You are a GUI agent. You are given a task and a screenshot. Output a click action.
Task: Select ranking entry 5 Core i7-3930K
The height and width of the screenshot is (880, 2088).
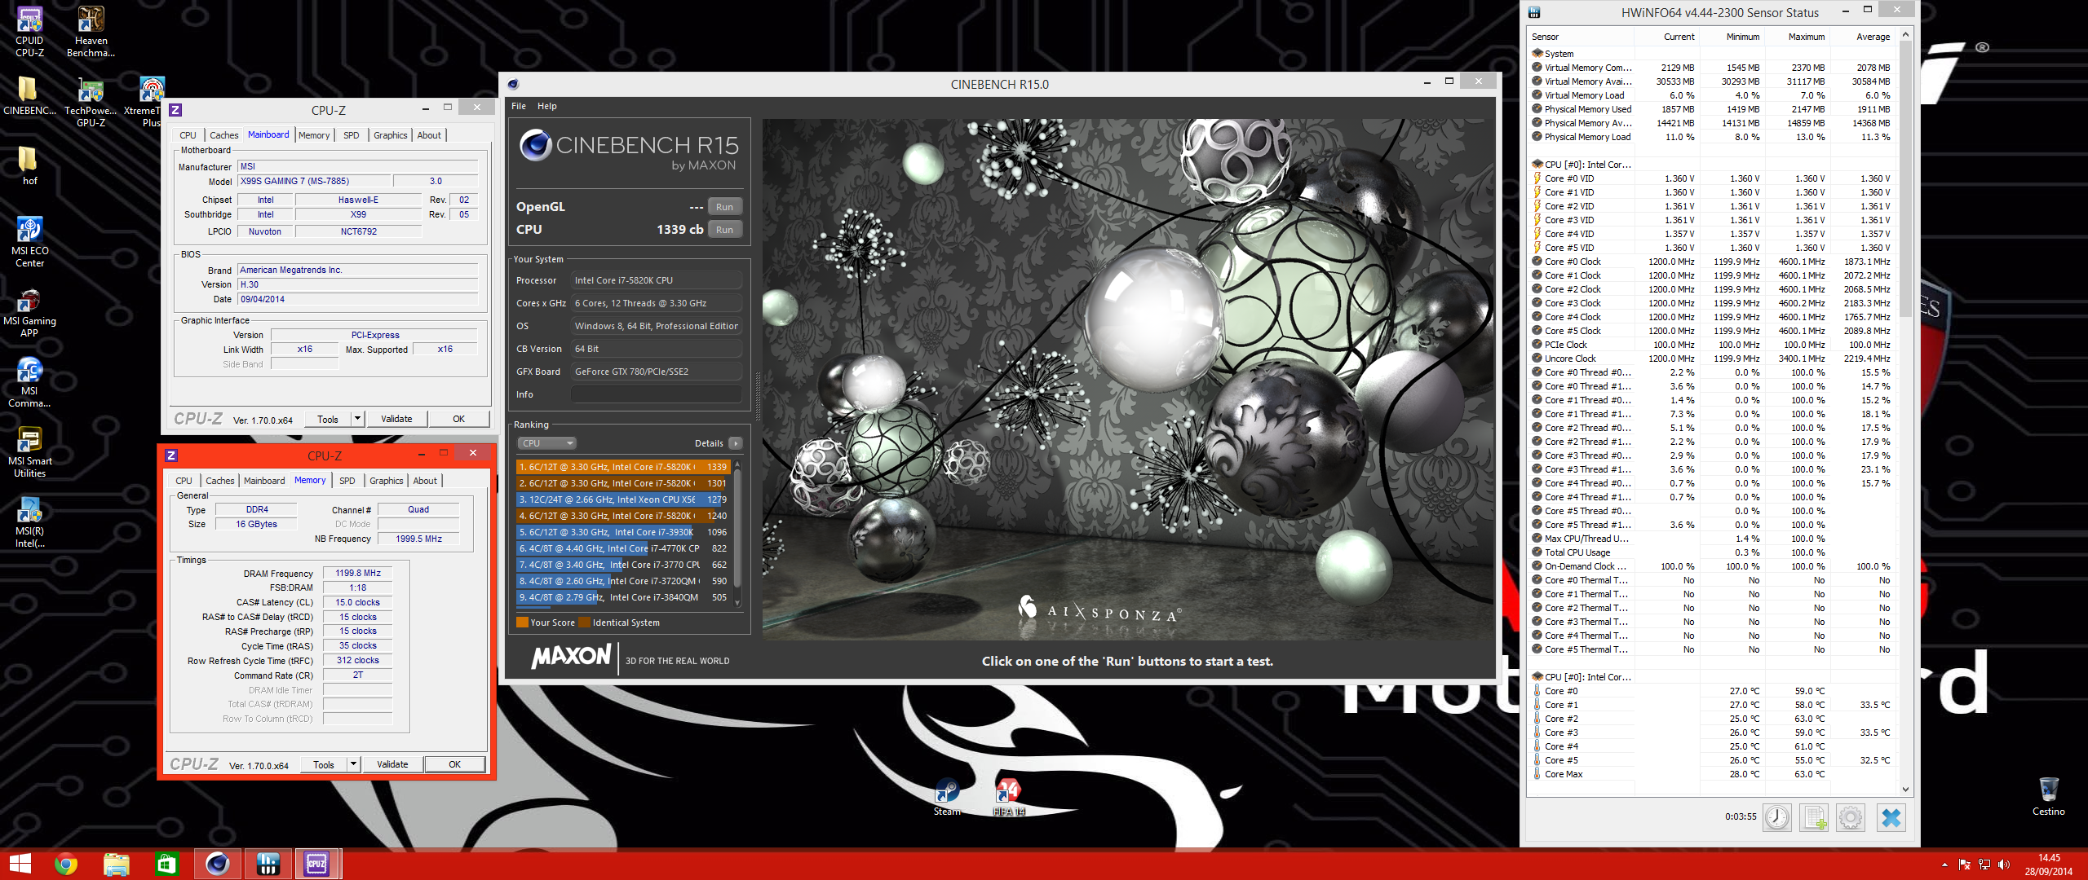pyautogui.click(x=623, y=532)
